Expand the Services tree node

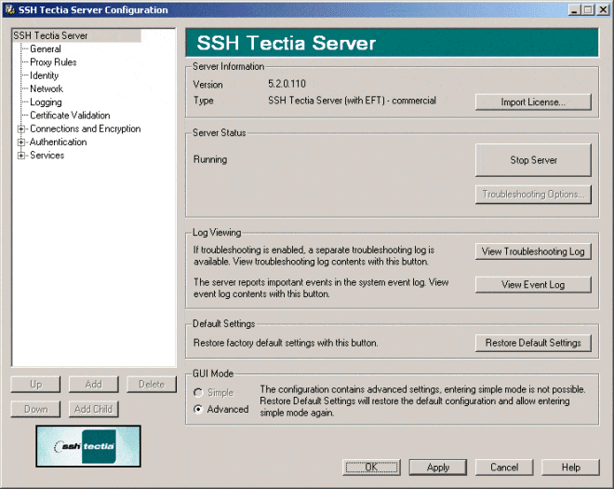[21, 156]
